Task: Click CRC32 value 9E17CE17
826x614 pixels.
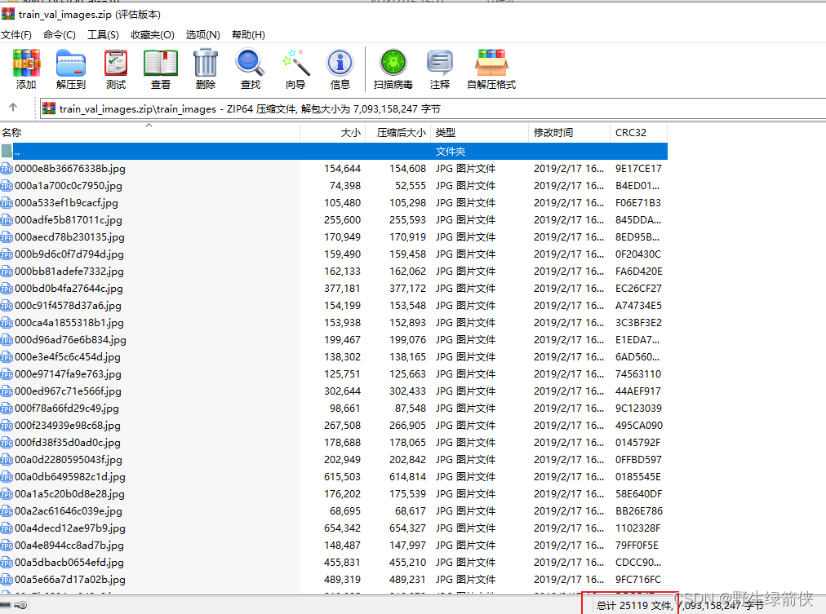Action: (x=638, y=169)
